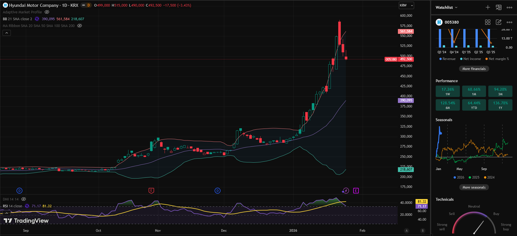517x236 pixels.
Task: Open the Watchlist more options menu
Action: [x=510, y=7]
